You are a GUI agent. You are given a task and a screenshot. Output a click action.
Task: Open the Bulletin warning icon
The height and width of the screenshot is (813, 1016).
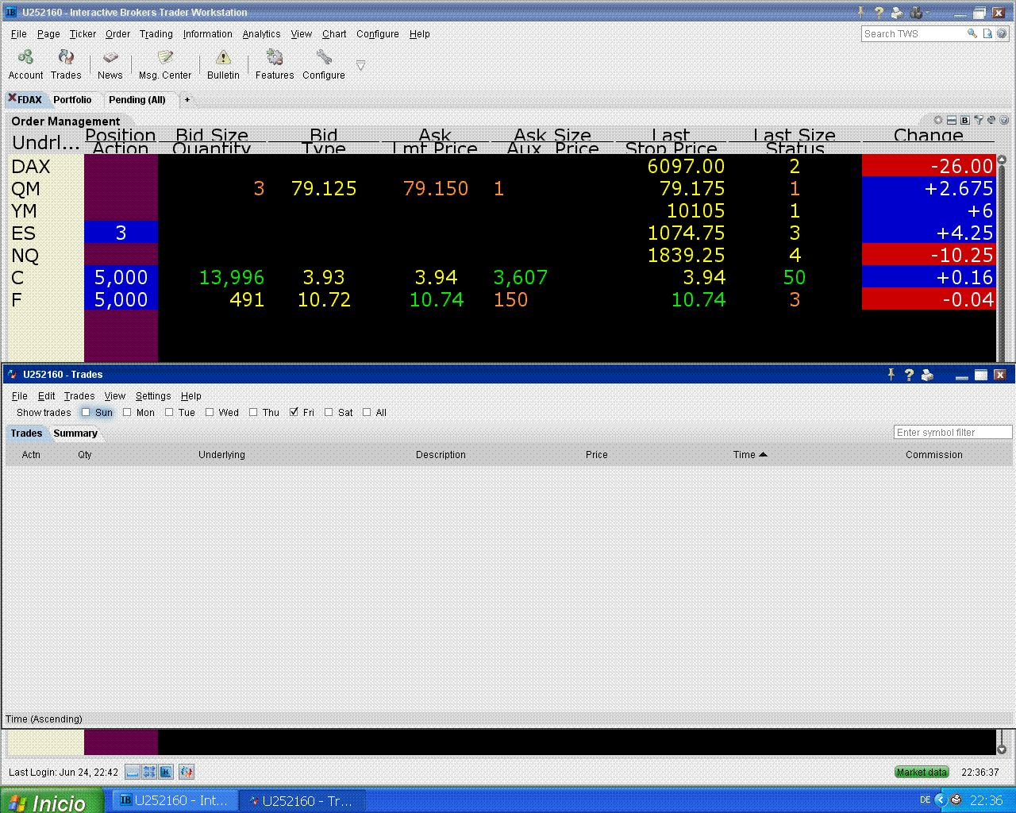(x=223, y=58)
